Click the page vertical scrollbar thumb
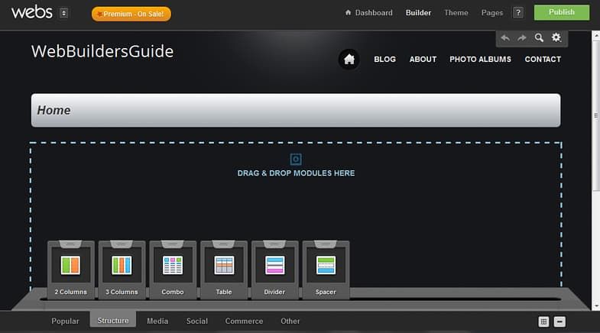Image resolution: width=600 pixels, height=333 pixels. 595,115
